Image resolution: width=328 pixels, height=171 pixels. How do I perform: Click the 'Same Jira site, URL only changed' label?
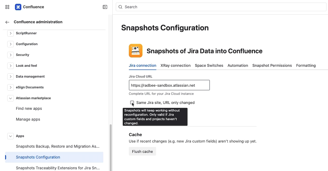click(165, 102)
